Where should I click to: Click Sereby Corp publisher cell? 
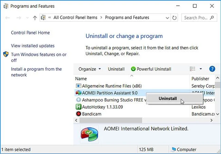pyautogui.click(x=203, y=86)
